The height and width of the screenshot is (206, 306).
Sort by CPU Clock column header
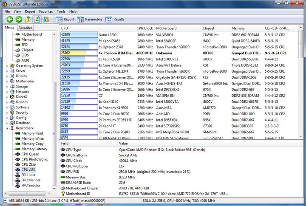click(144, 28)
